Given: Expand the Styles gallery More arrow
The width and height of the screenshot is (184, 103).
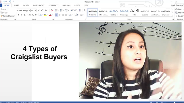Looking at the screenshot, I should [x=172, y=15].
